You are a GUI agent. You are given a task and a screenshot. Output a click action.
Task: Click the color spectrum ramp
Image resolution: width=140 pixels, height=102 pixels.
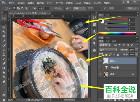point(117,34)
